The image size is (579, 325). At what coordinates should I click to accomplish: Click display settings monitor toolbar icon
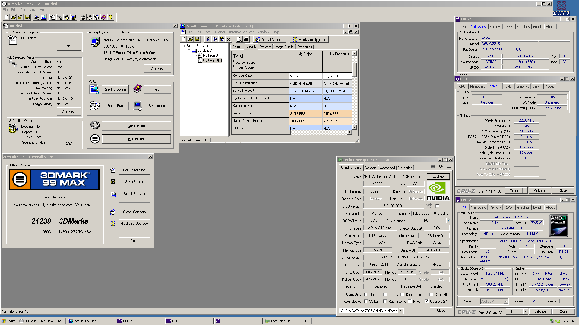(x=74, y=17)
